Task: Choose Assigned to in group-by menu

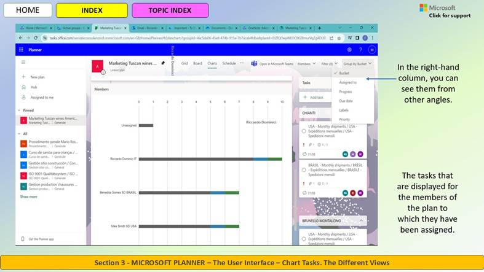Action: 353,82
